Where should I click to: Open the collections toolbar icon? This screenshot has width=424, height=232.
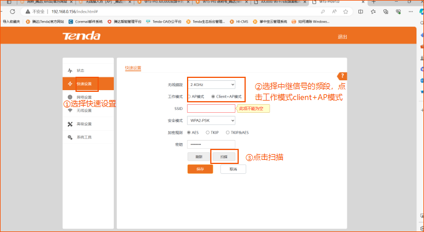pos(386,12)
